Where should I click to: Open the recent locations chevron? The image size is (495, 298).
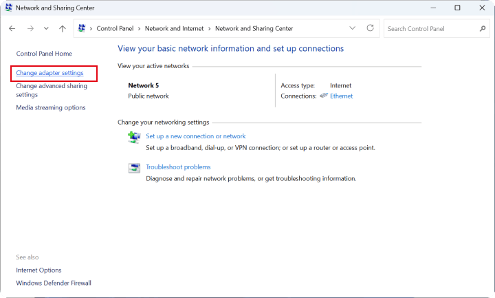(46, 28)
